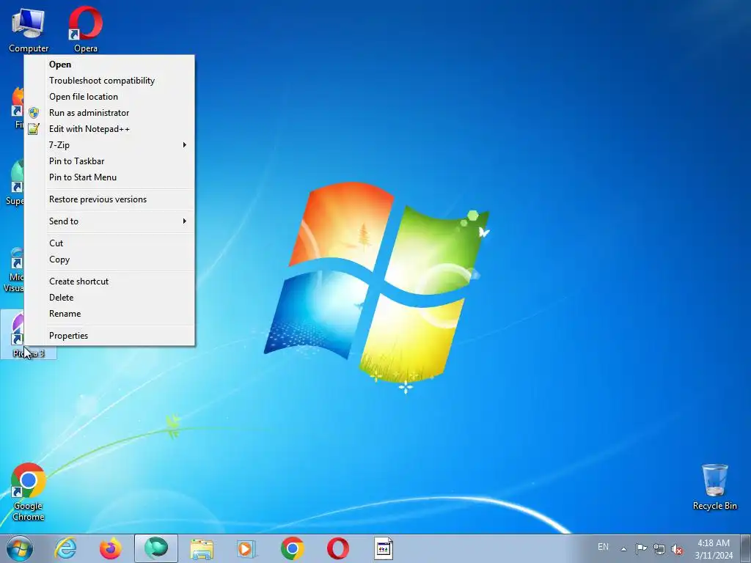The width and height of the screenshot is (751, 563).
Task: Open the network tray icon
Action: (x=659, y=549)
